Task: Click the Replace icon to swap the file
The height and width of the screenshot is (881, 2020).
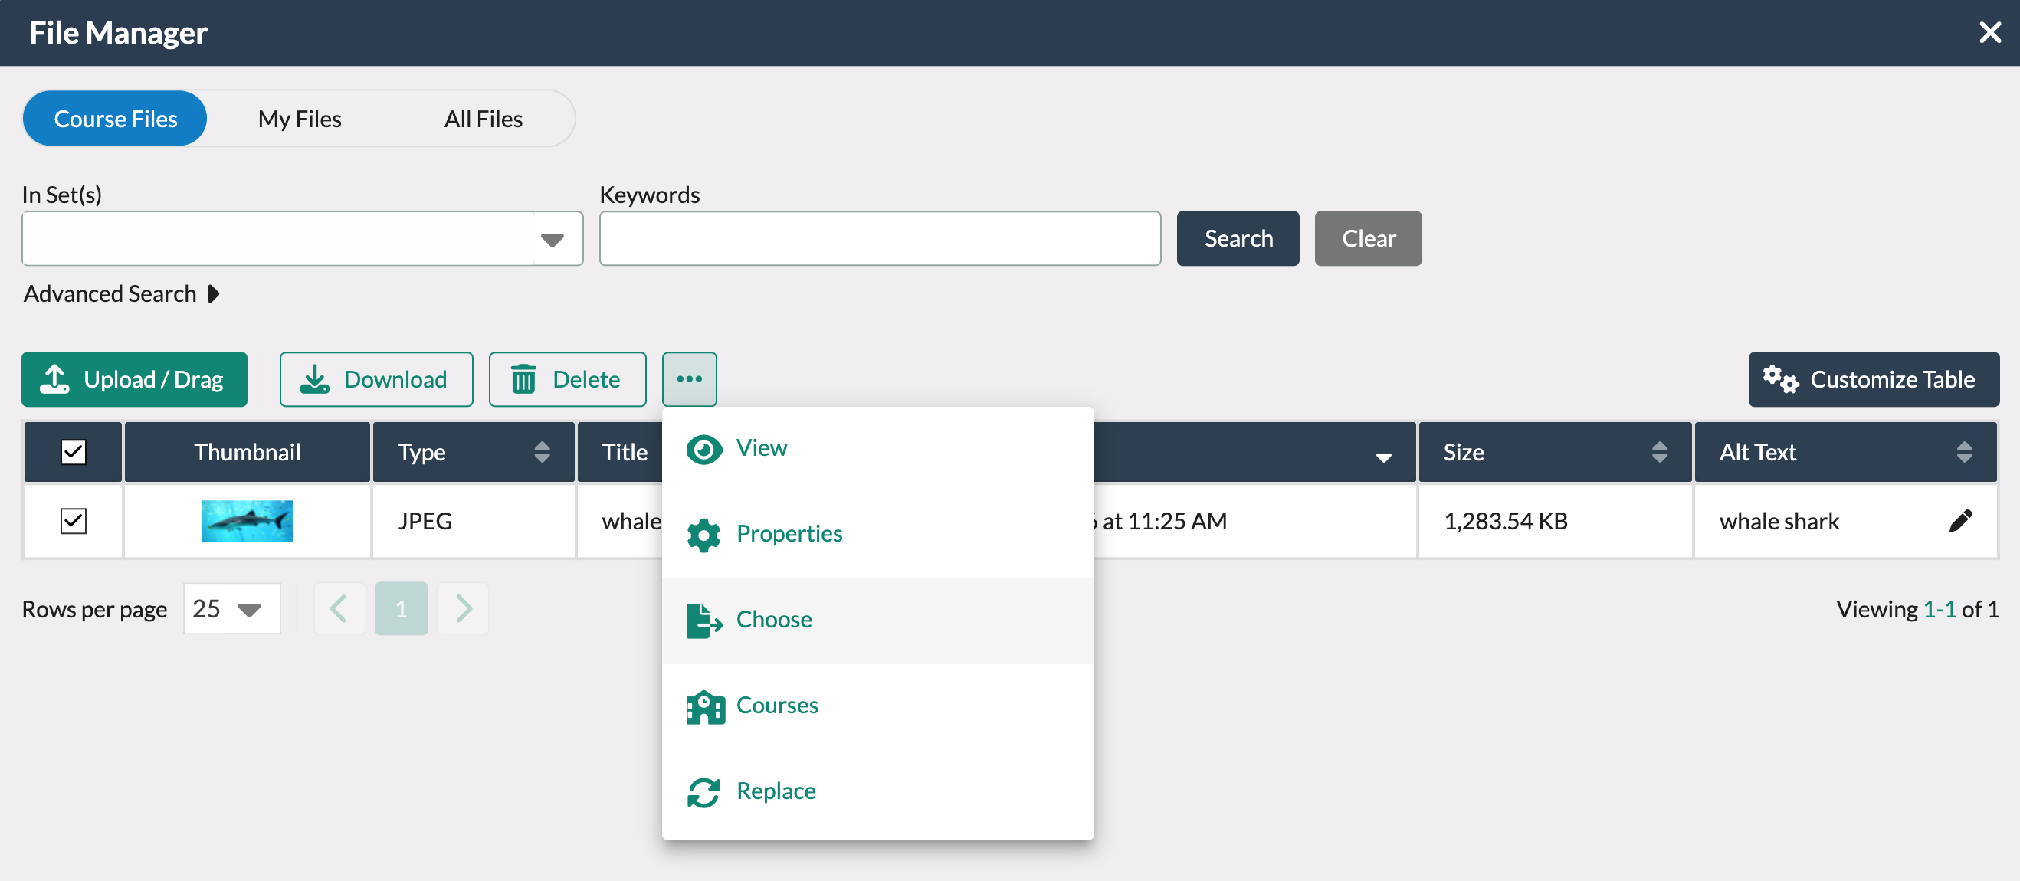Action: pyautogui.click(x=703, y=791)
